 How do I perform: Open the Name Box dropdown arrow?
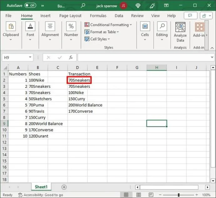[30, 57]
